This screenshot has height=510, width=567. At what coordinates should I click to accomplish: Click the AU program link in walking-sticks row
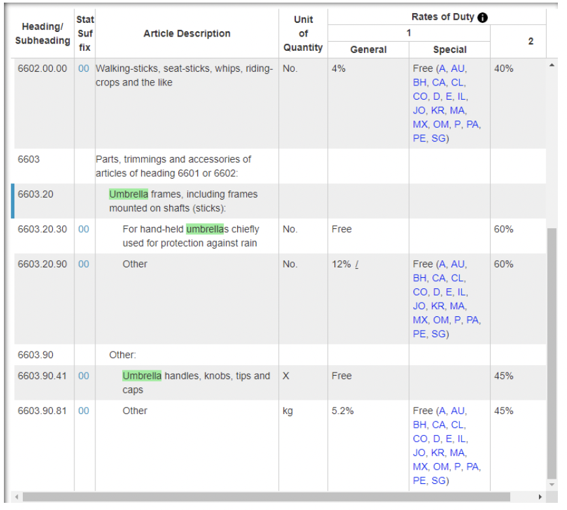(x=459, y=68)
